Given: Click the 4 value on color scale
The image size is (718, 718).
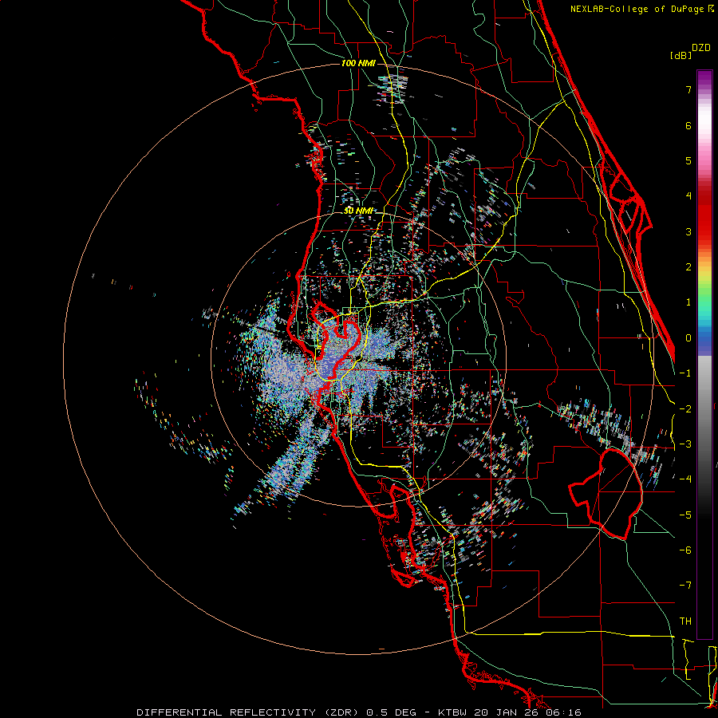Looking at the screenshot, I should (688, 196).
